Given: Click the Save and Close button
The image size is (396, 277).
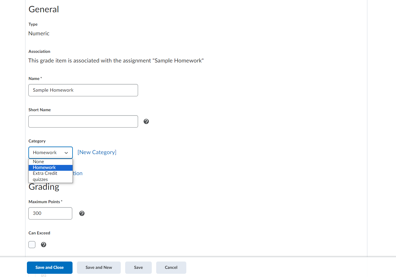Looking at the screenshot, I should pyautogui.click(x=49, y=267).
